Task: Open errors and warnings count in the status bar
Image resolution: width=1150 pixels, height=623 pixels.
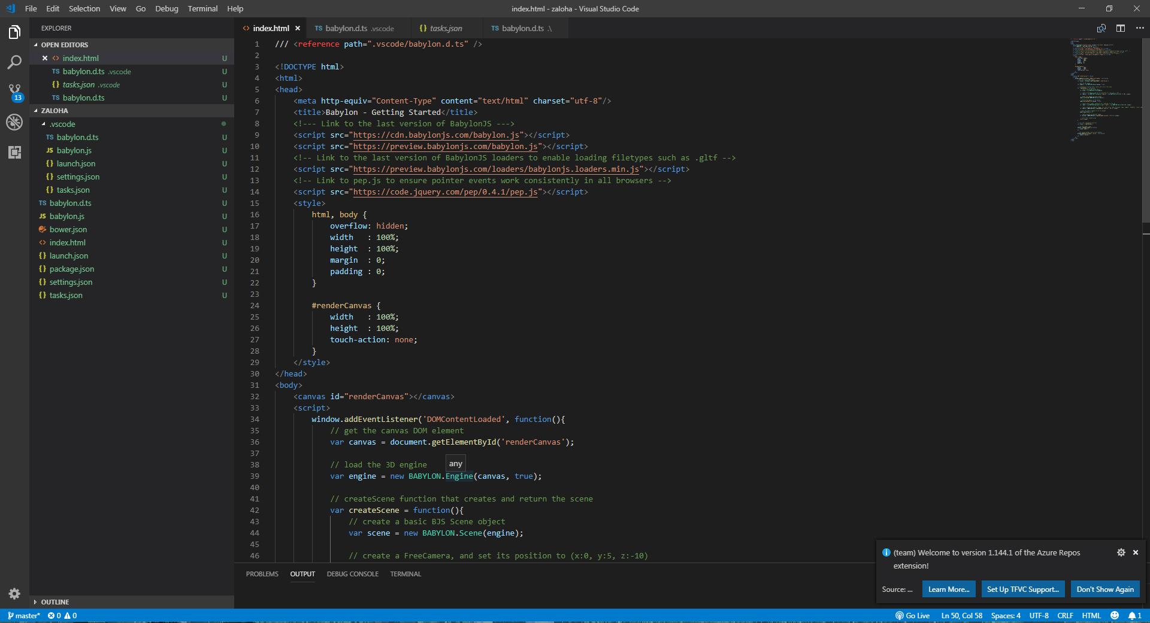Action: 62,615
